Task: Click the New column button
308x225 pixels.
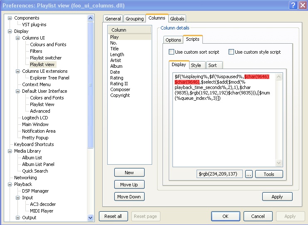Action: [x=129, y=173]
